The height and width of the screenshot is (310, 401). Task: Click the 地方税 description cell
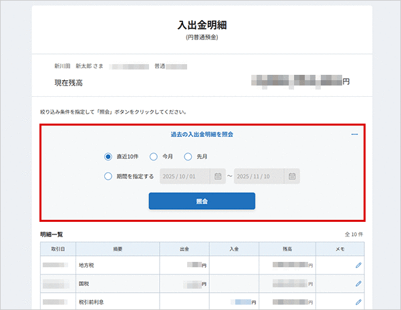[x=118, y=265]
